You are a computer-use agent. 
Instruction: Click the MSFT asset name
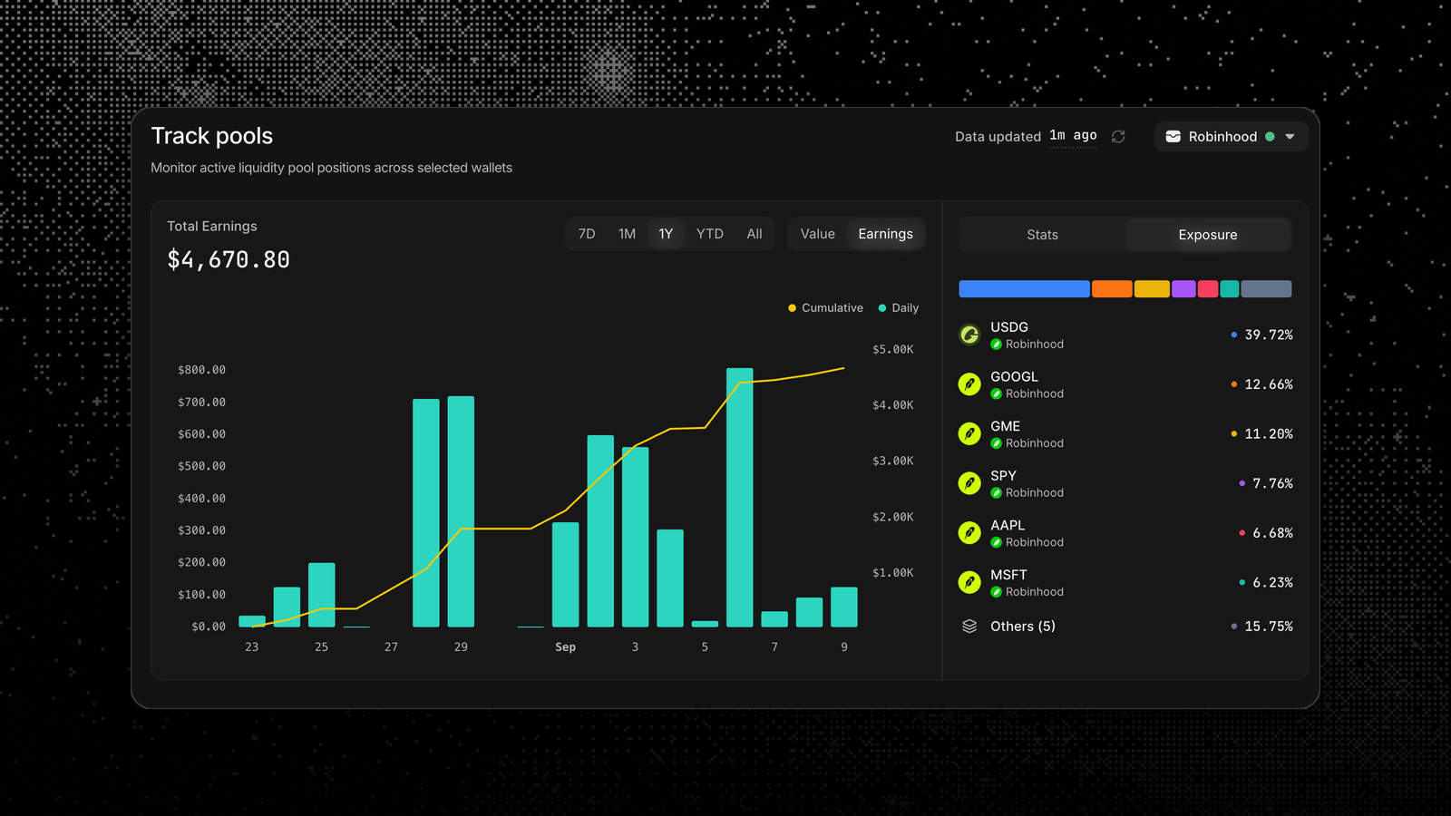coord(1008,575)
